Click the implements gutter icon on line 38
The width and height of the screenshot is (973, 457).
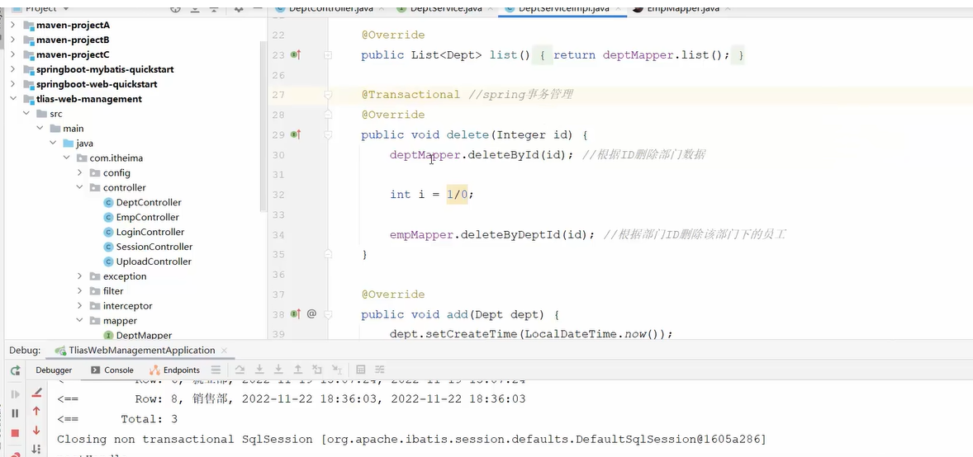click(296, 313)
